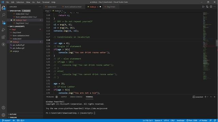Open script.js in the explorer tree

click(x=25, y=51)
